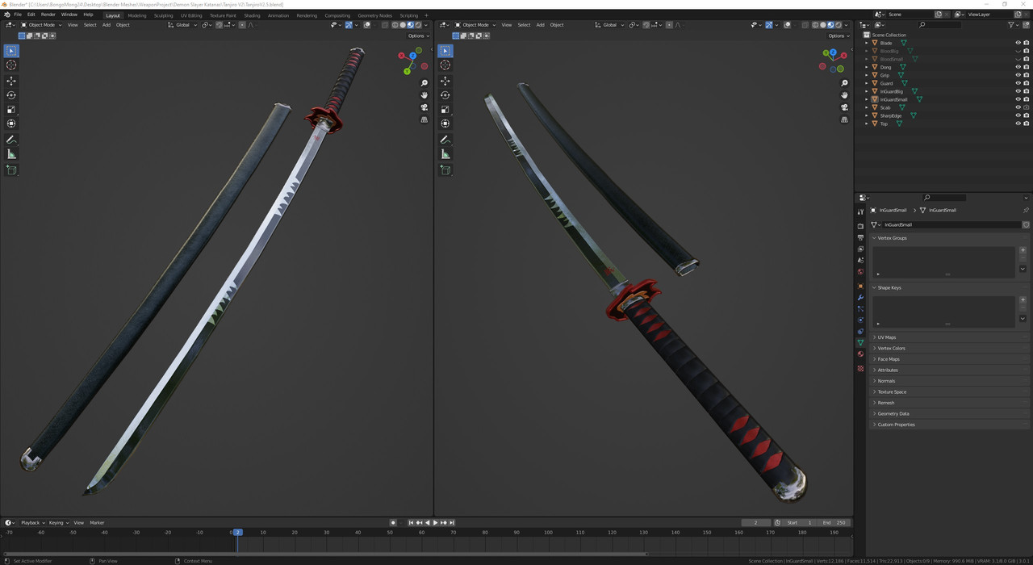Hide the Blade object in viewport
This screenshot has height=565, width=1033.
pos(1018,43)
